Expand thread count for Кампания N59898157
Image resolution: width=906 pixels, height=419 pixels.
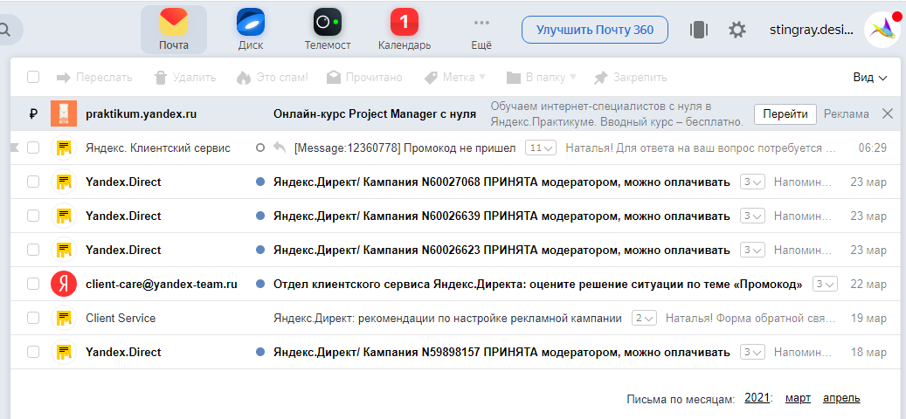pos(753,352)
